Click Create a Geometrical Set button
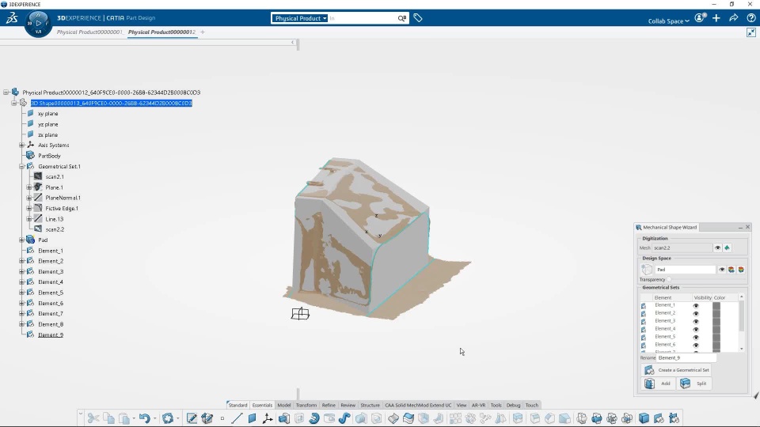 [677, 370]
